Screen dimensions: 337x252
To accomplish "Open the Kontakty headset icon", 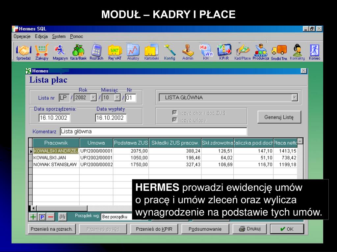I will [297, 52].
